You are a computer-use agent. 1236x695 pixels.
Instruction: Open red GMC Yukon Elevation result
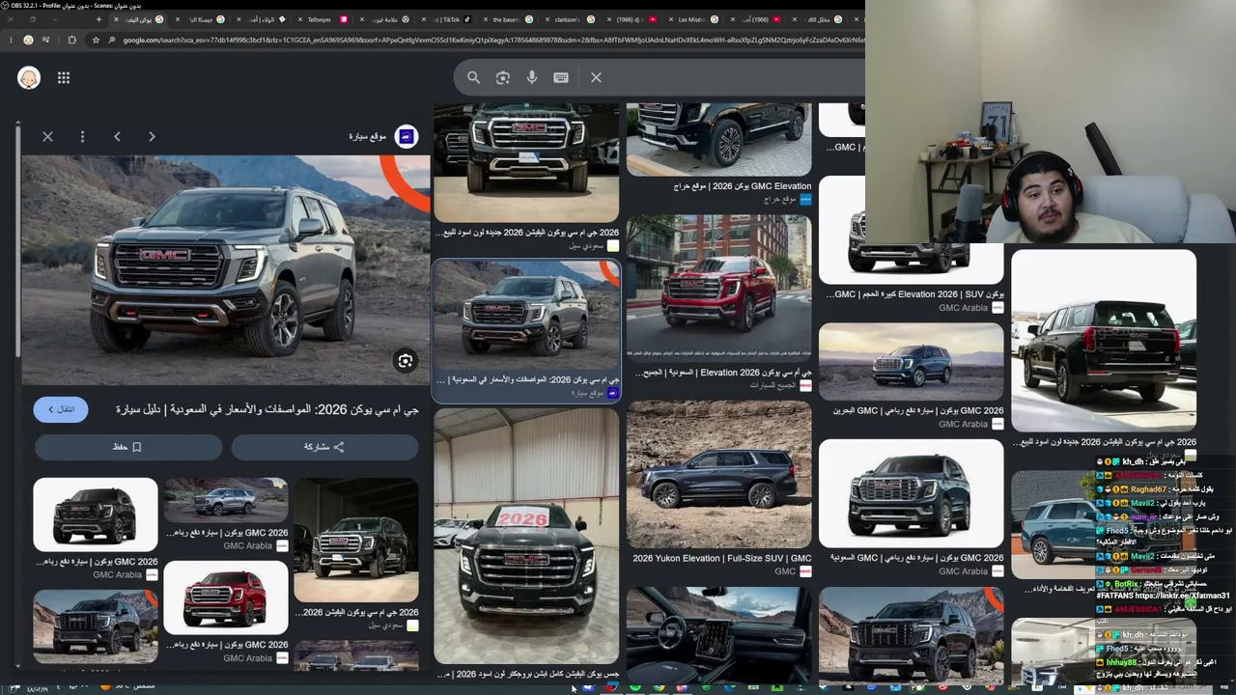point(719,287)
